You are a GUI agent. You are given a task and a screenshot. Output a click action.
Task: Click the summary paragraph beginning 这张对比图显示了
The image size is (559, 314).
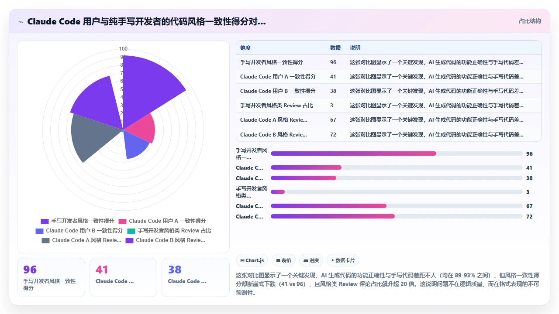click(388, 284)
